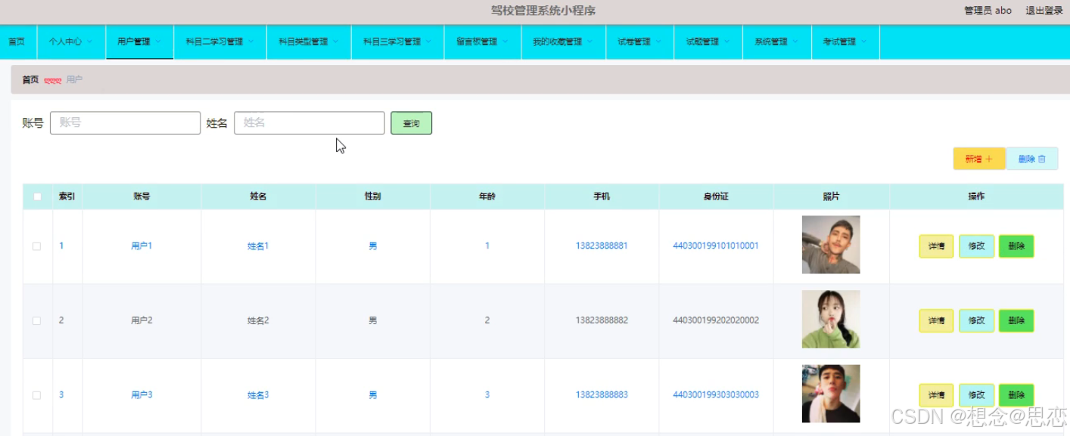Click the 用户 breadcrumb item
Image resolution: width=1070 pixels, height=436 pixels.
tap(74, 79)
